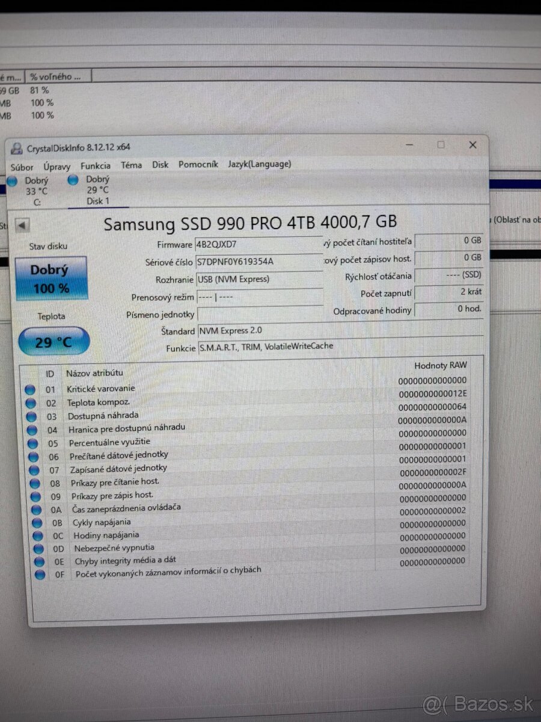Image resolution: width=541 pixels, height=722 pixels.
Task: Close the CrystalDiskInfo window
Action: [472, 145]
